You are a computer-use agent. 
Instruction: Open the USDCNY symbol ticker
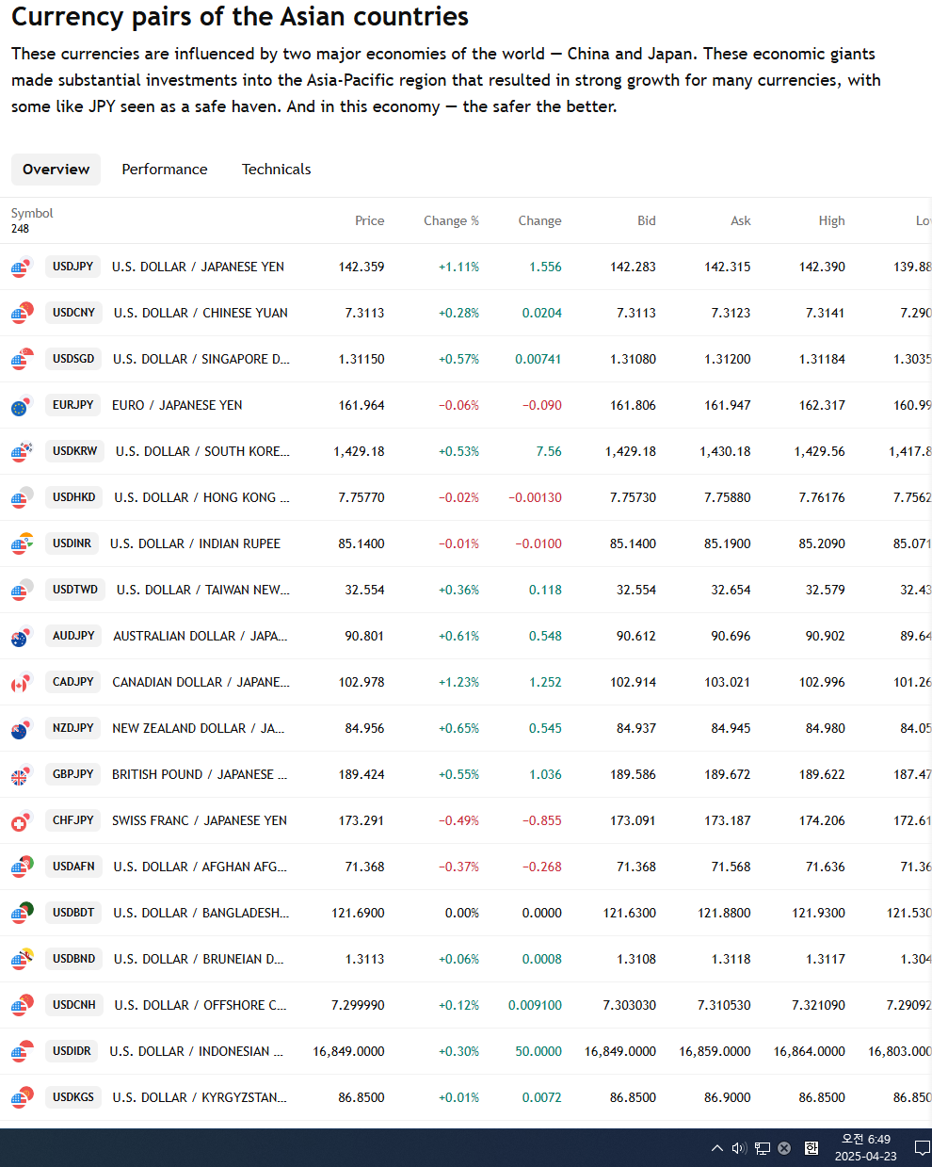(x=73, y=313)
